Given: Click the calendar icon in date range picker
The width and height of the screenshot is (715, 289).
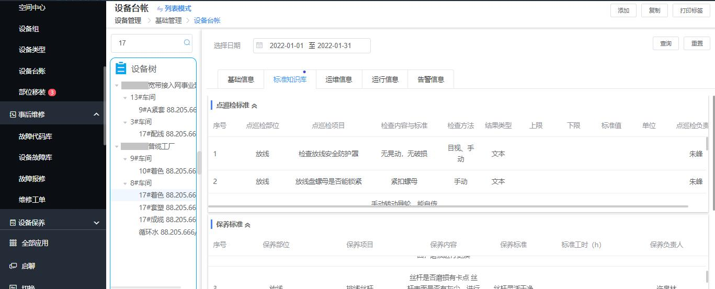Looking at the screenshot, I should point(259,45).
